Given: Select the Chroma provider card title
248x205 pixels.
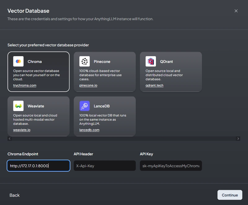Looking at the screenshot, I should (x=35, y=61).
